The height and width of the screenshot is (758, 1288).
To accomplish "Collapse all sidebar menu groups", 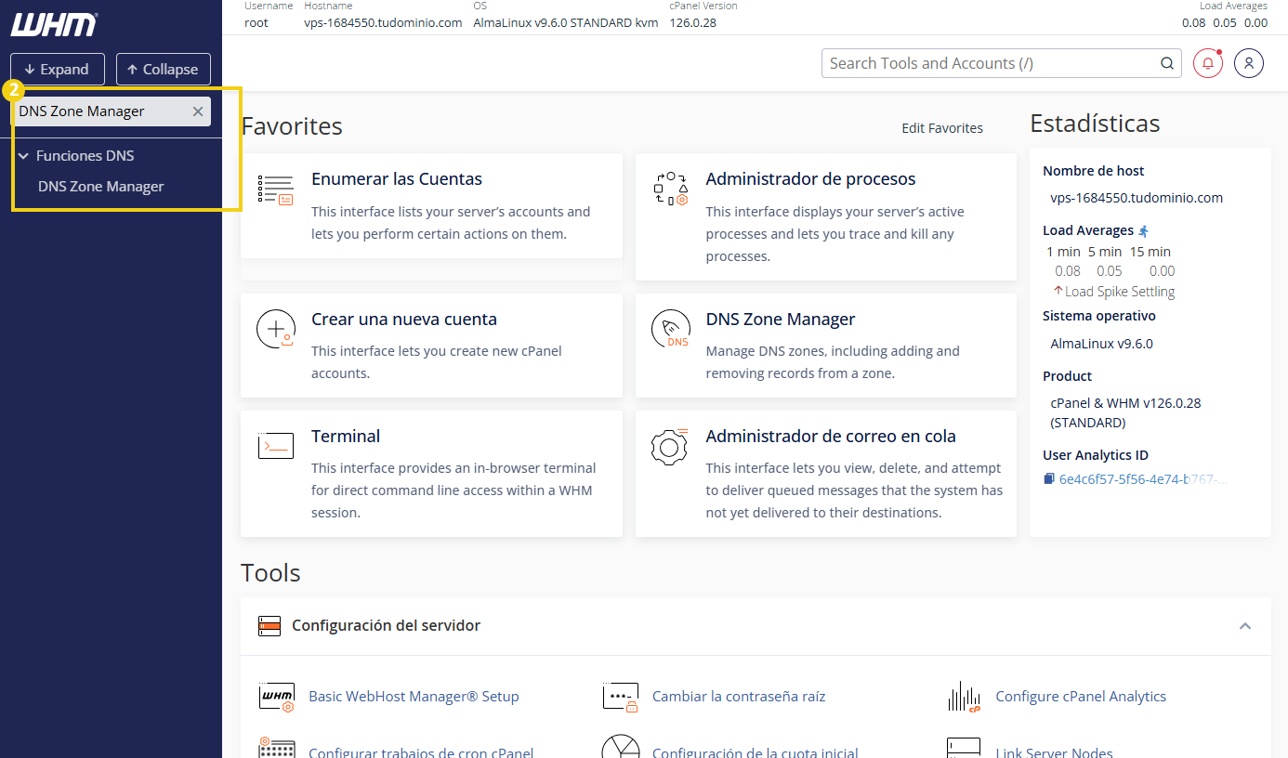I will pyautogui.click(x=163, y=70).
